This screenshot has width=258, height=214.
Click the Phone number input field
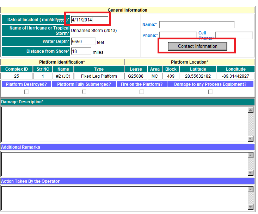point(178,35)
